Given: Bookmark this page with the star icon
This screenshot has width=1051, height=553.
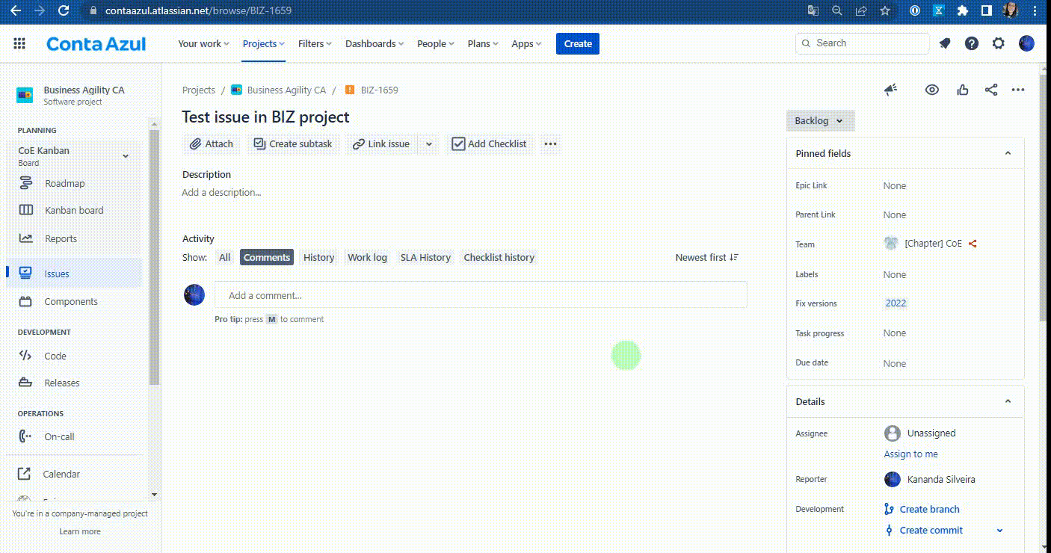Looking at the screenshot, I should pos(885,10).
